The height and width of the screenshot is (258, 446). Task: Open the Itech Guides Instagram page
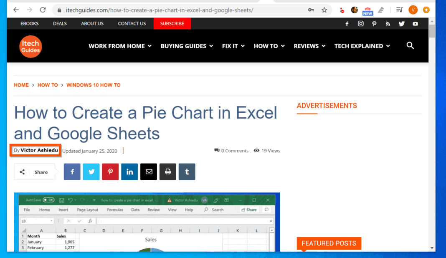pyautogui.click(x=361, y=24)
